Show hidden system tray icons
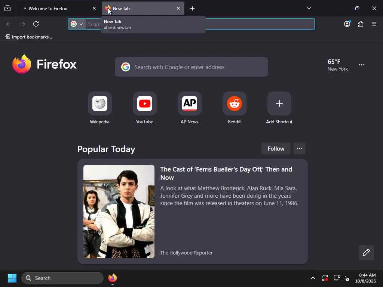The height and width of the screenshot is (287, 383). (x=313, y=278)
